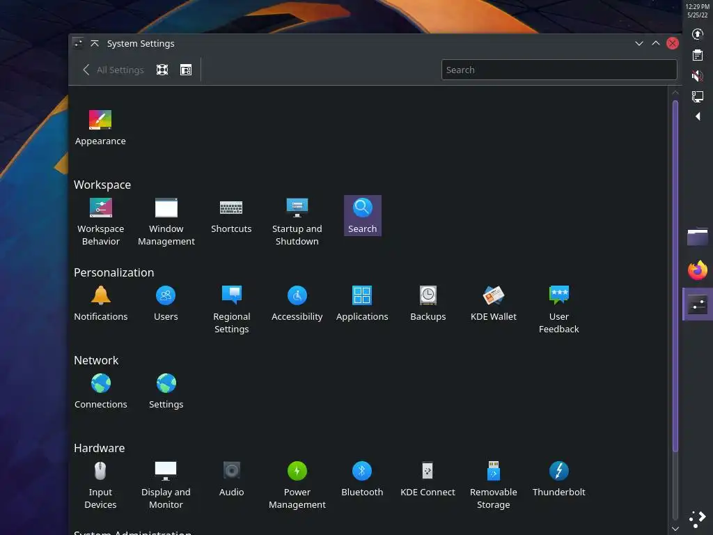Open Display and Monitor settings
Viewport: 713px width, 535px height.
coord(166,486)
